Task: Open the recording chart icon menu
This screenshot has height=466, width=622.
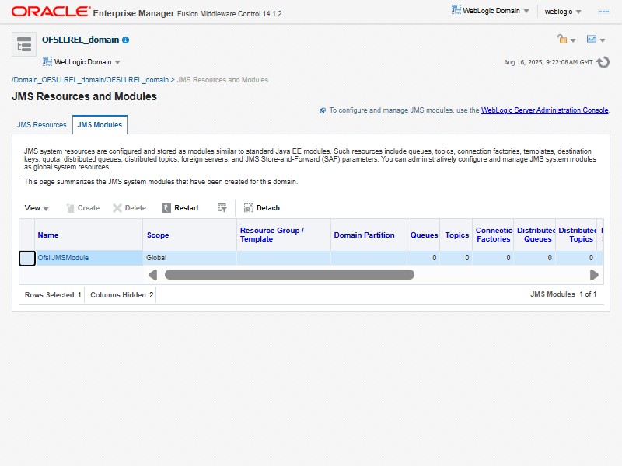Action: (592, 39)
